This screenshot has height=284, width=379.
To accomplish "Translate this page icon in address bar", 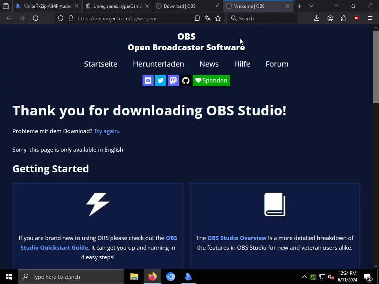I will click(x=208, y=18).
